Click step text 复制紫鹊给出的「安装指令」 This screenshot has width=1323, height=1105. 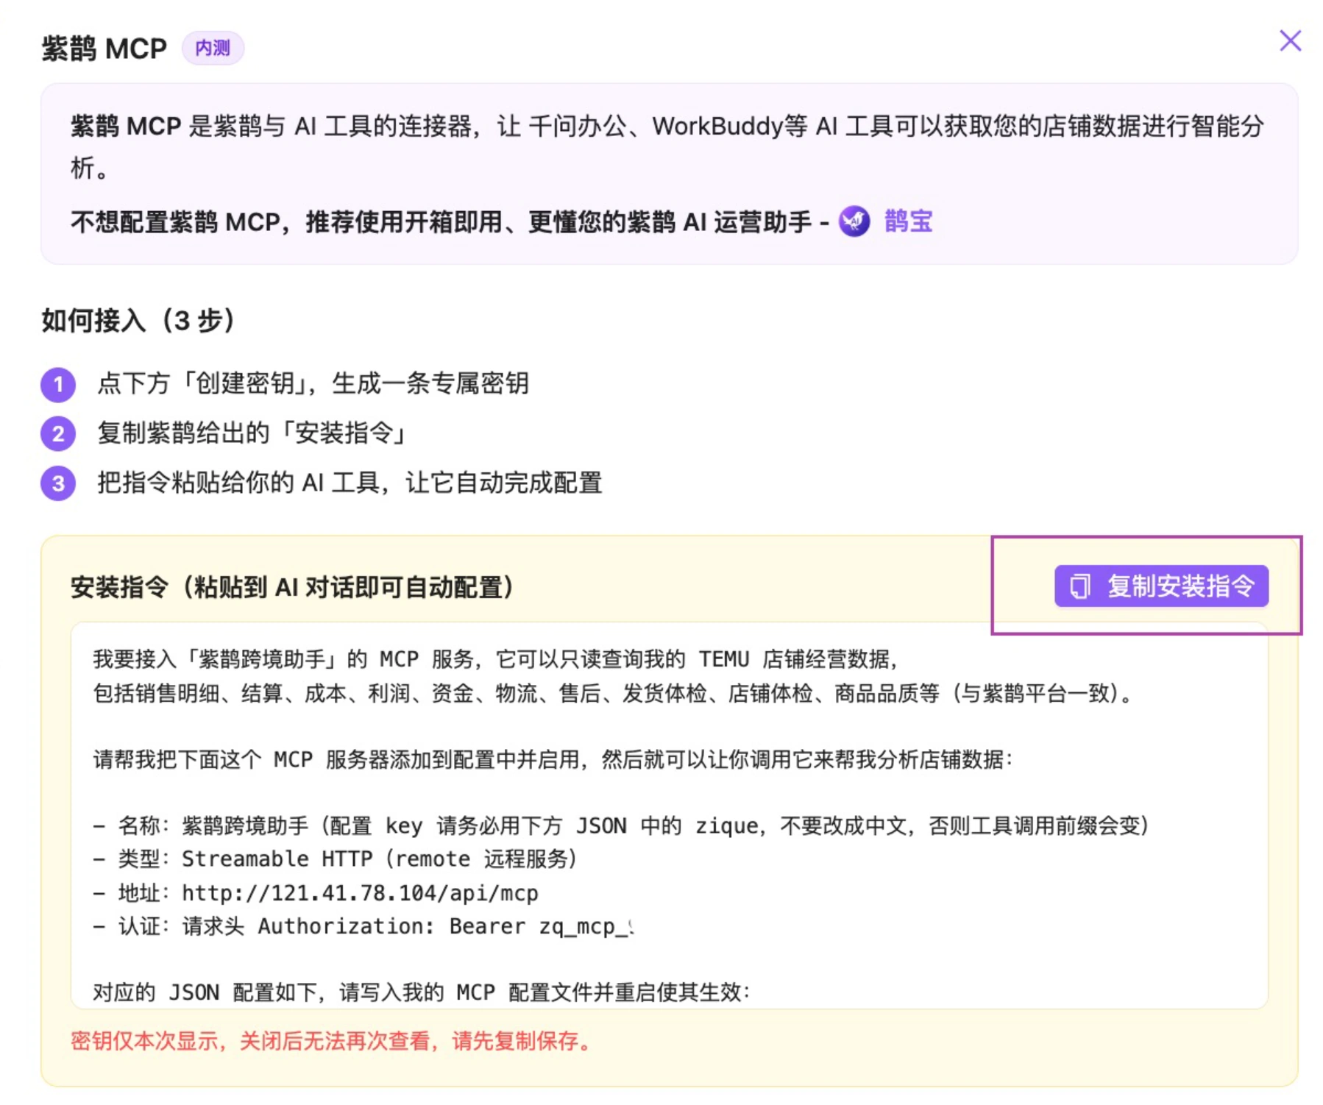click(x=252, y=433)
